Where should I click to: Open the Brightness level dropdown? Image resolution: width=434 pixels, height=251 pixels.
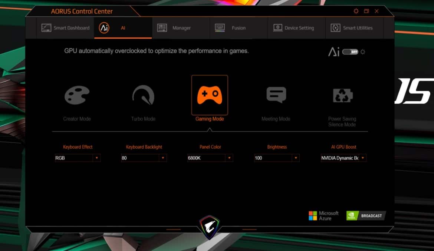[x=296, y=158]
